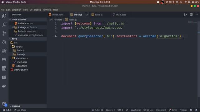200x112 pixels.
Task: Close the index.js editor tab
Action: tap(87, 15)
